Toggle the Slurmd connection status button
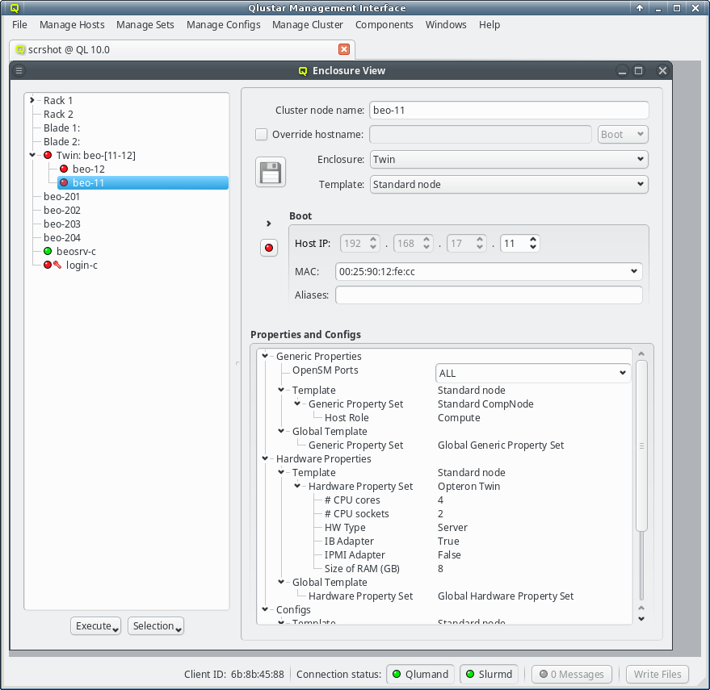The height and width of the screenshot is (690, 710). coord(491,674)
